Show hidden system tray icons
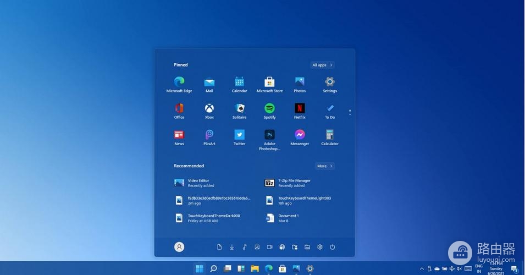The width and height of the screenshot is (525, 275). pos(422,269)
